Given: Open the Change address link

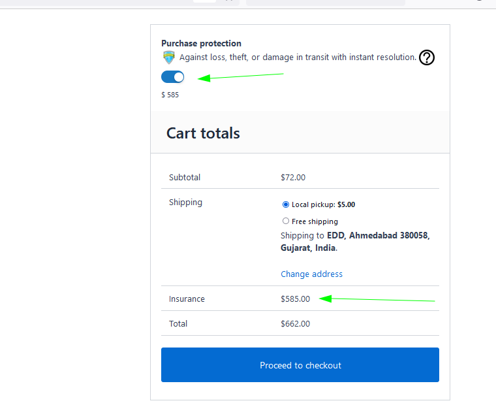Looking at the screenshot, I should pyautogui.click(x=311, y=274).
